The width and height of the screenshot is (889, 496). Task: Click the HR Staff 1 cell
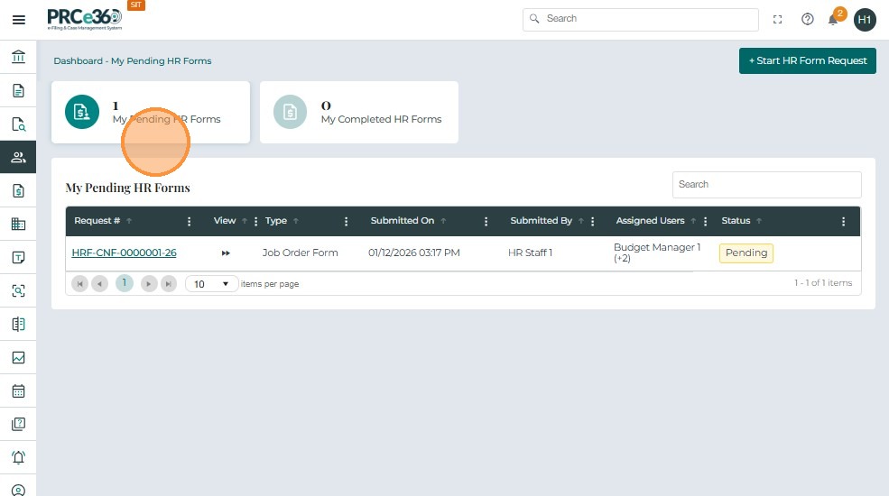tap(530, 253)
